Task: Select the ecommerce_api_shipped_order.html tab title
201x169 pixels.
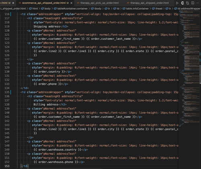Action: click(x=44, y=3)
